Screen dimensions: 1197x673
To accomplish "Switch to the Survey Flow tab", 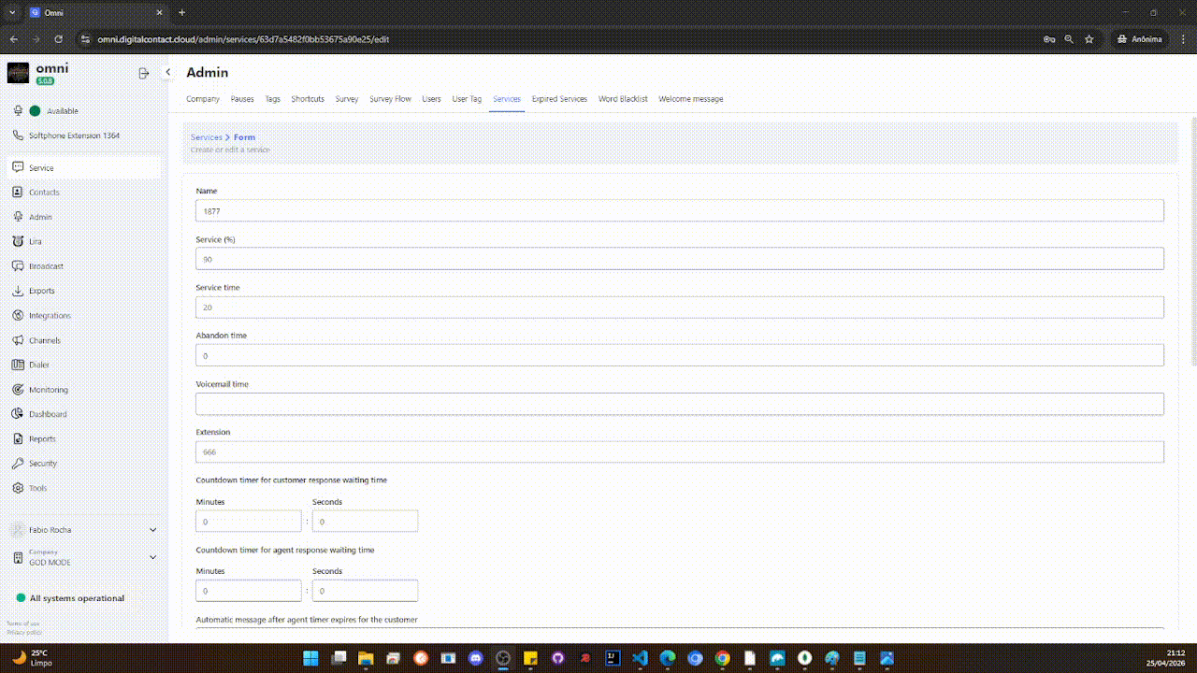I will [x=390, y=99].
